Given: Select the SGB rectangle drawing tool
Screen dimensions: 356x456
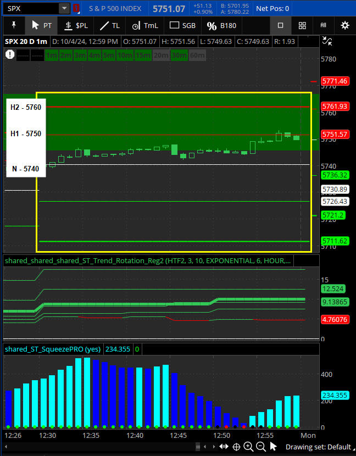Looking at the screenshot, I should (182, 25).
